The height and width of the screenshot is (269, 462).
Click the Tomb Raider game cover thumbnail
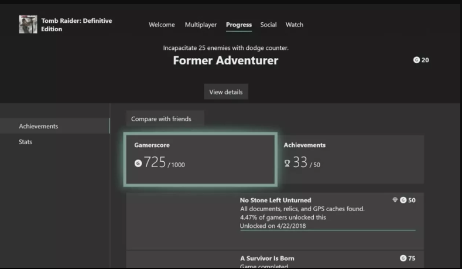tap(28, 25)
